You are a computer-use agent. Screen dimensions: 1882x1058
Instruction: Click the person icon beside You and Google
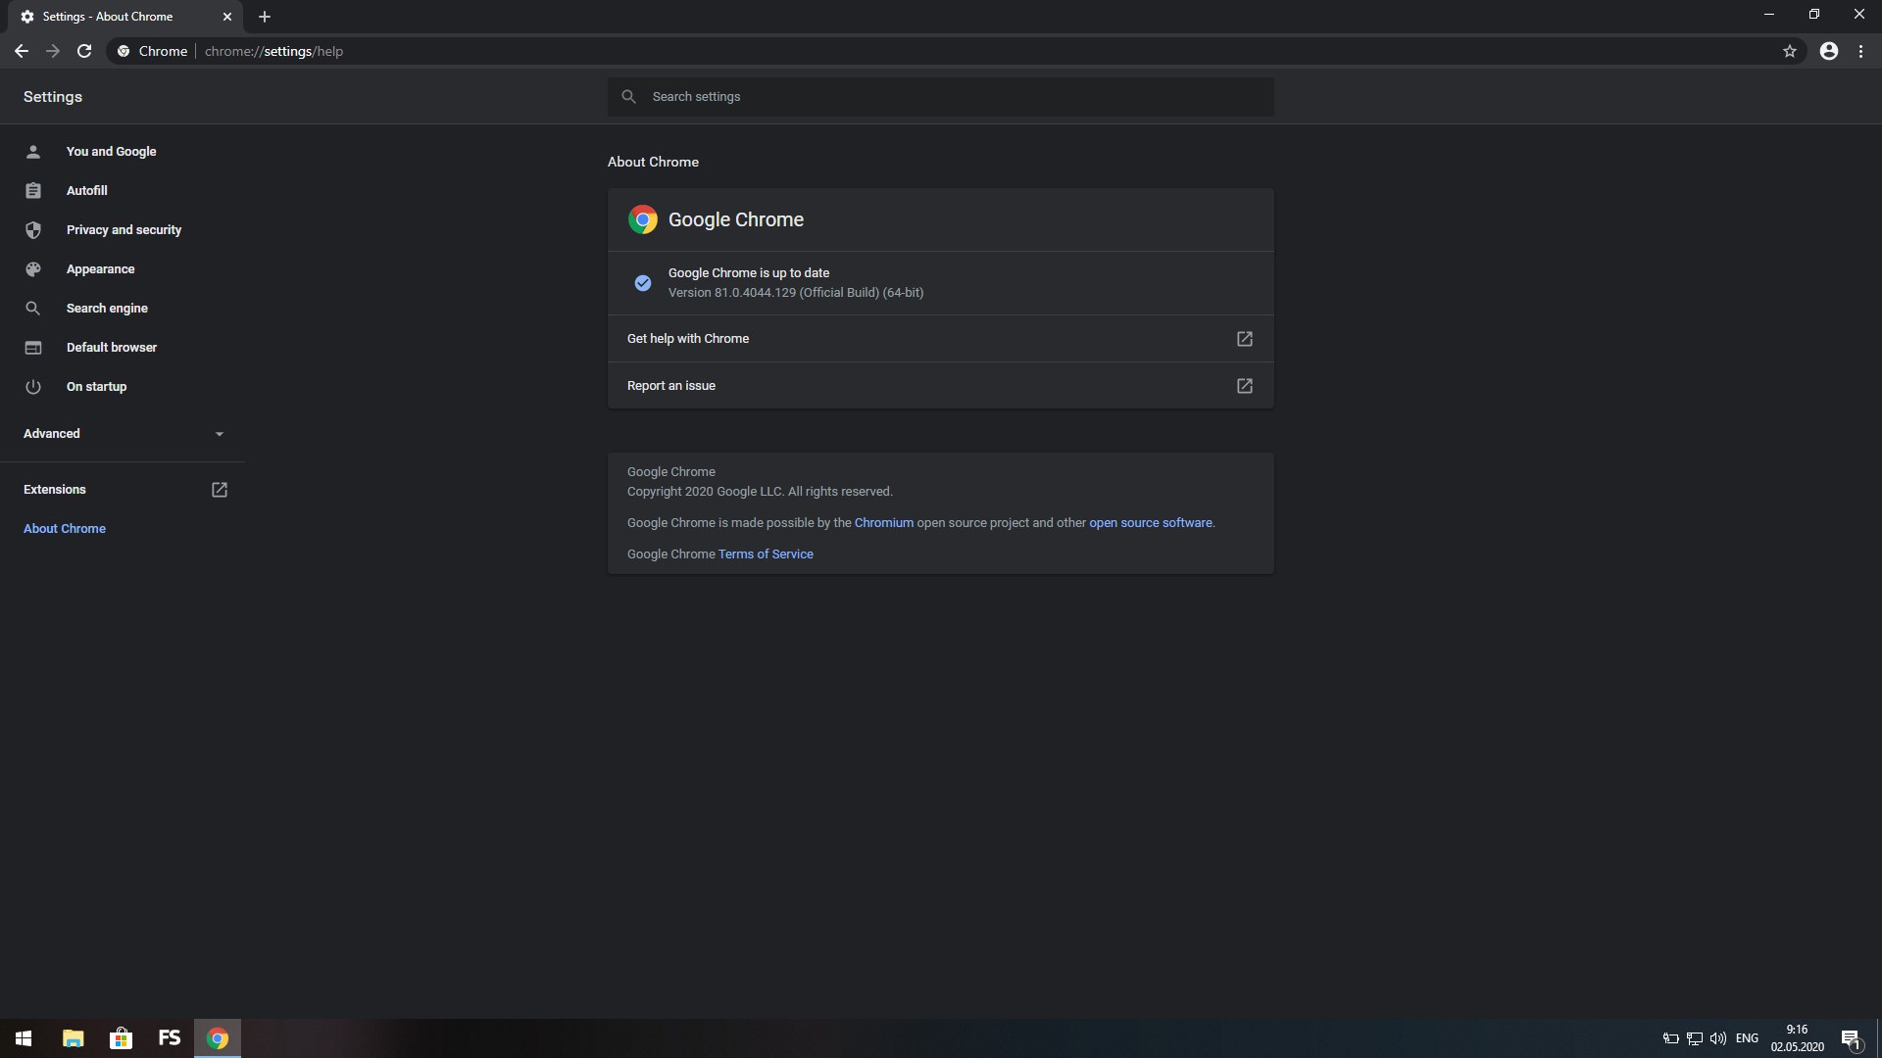33,151
